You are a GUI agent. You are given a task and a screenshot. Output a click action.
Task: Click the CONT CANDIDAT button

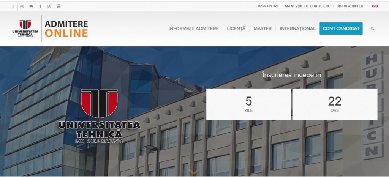click(341, 28)
